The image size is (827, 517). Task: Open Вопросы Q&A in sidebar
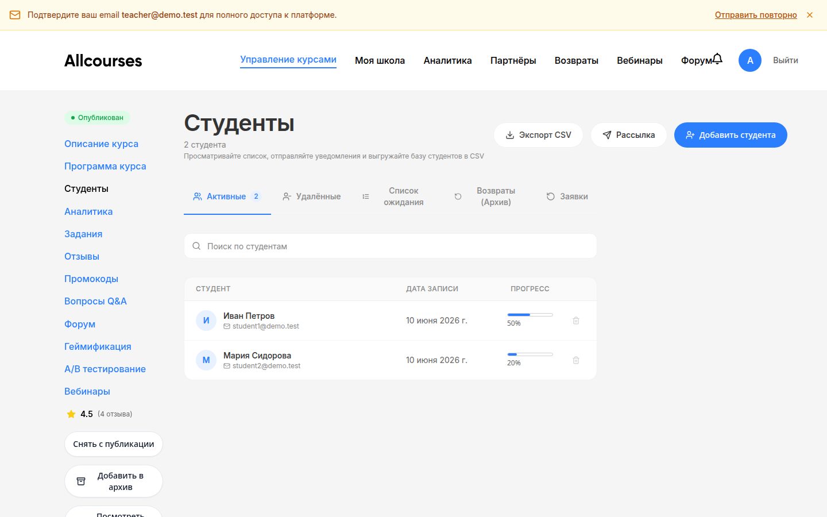click(95, 301)
